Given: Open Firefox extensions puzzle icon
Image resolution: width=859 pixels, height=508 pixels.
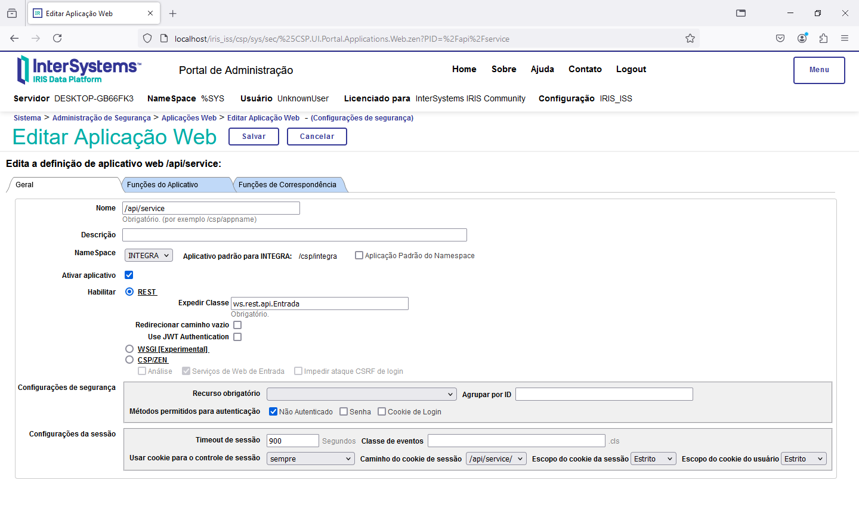Looking at the screenshot, I should click(823, 38).
